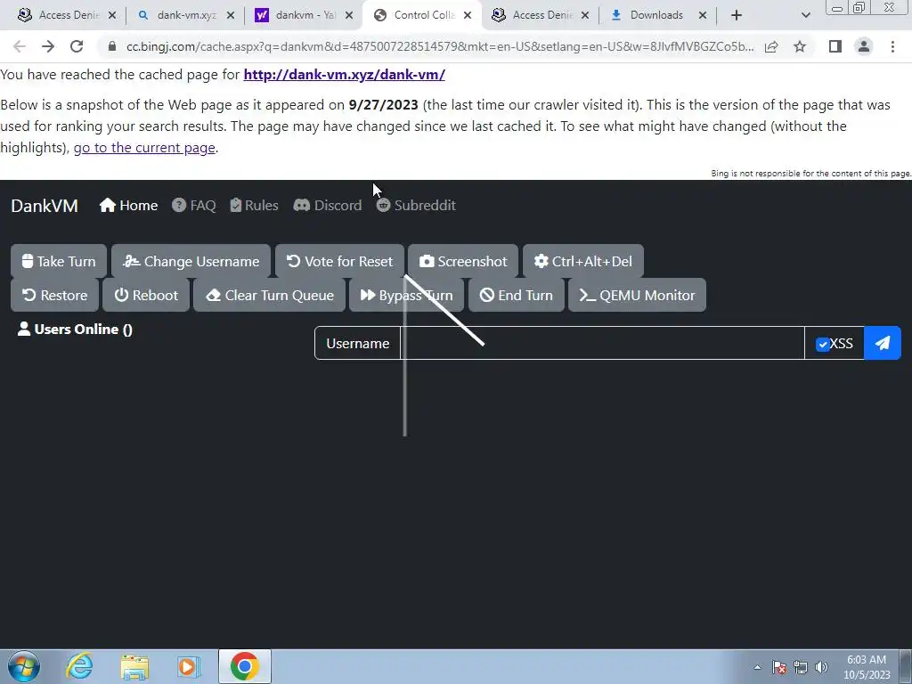View site info lock icon
This screenshot has height=684, width=912.
tap(112, 46)
